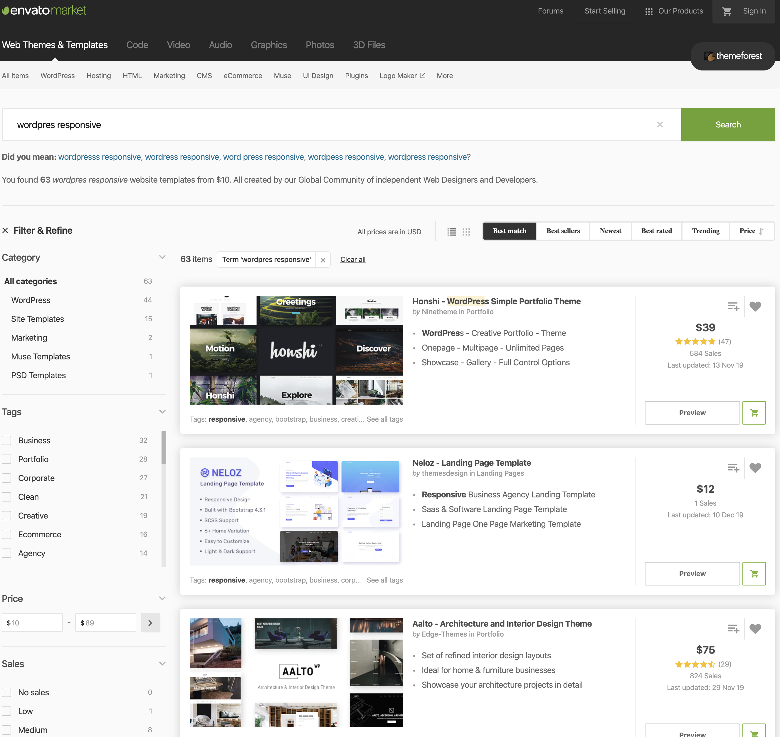This screenshot has height=737, width=780.
Task: Favorite the Neloz template
Action: pyautogui.click(x=755, y=467)
